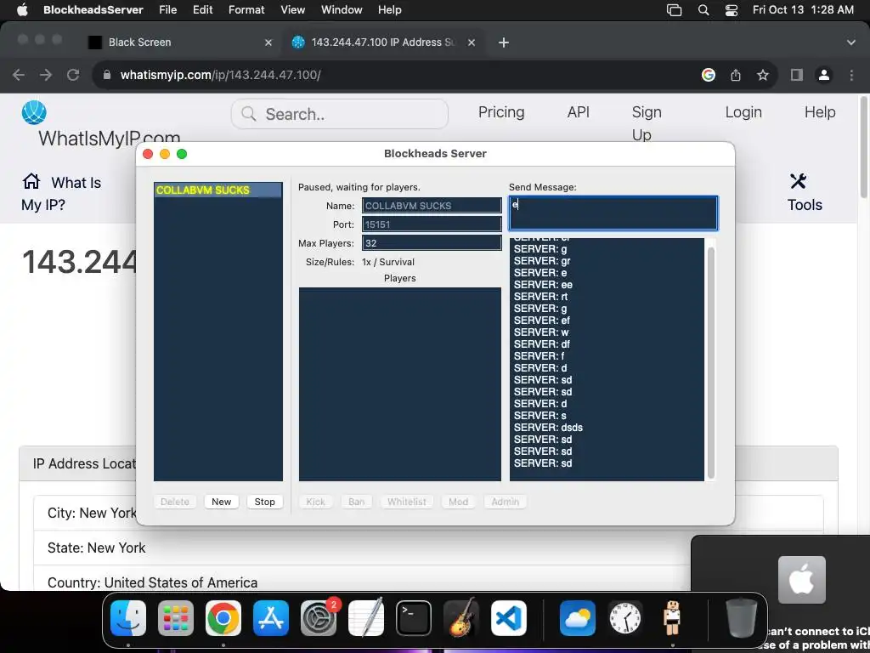Open Finder from the Dock
The image size is (870, 653).
click(x=128, y=618)
